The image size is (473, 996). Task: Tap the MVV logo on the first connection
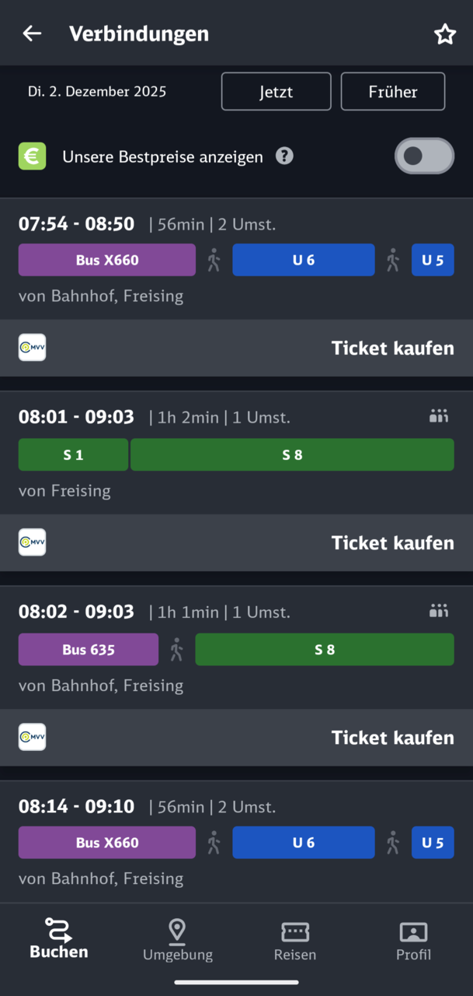(x=32, y=348)
